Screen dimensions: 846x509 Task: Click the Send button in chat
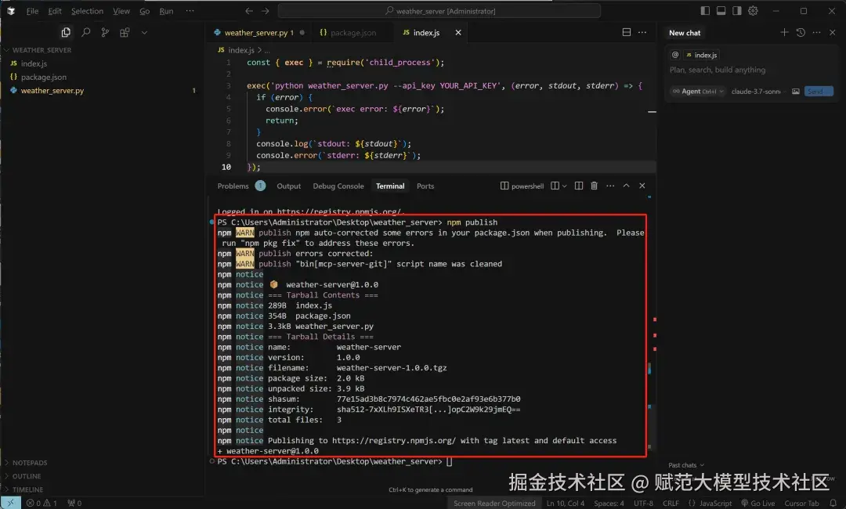(819, 92)
